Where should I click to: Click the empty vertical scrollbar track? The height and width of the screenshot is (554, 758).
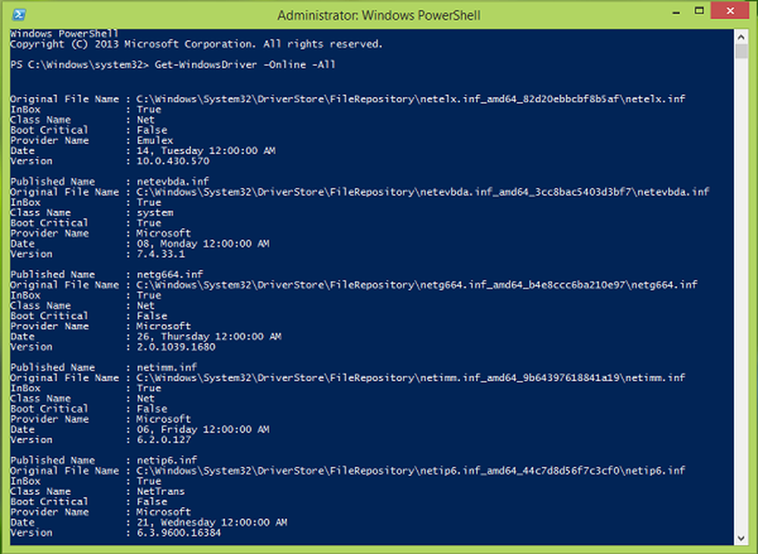[741, 295]
